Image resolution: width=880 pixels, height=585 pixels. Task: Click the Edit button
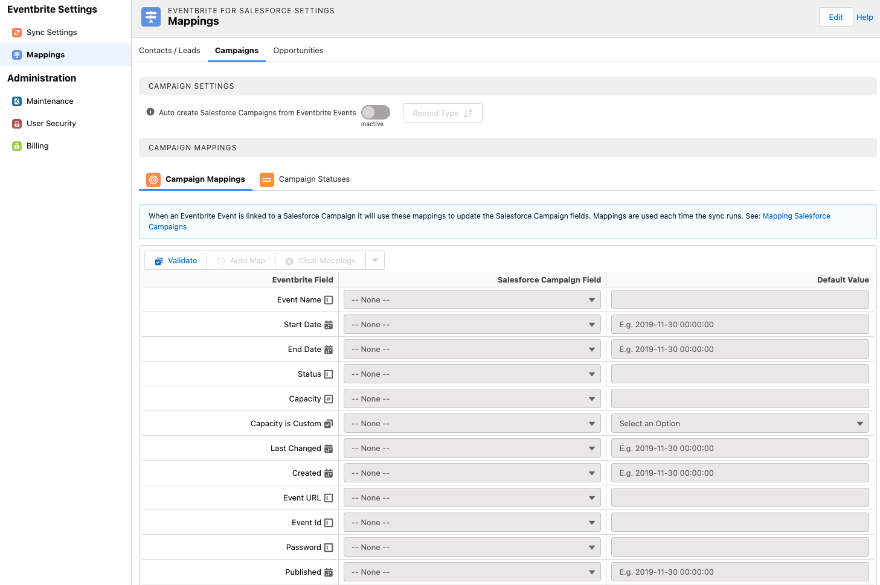836,17
